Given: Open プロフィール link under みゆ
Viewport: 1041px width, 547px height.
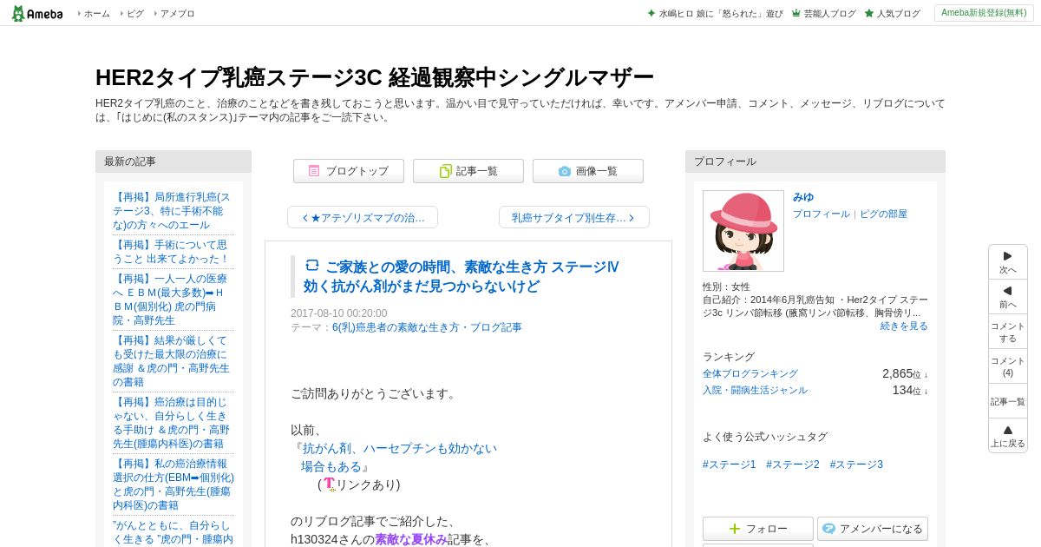Looking at the screenshot, I should point(822,214).
